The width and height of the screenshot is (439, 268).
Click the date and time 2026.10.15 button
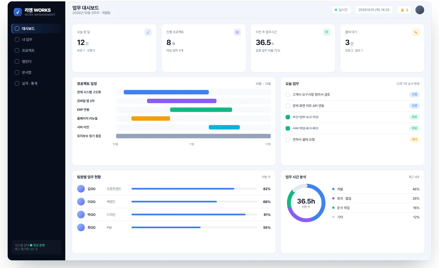pyautogui.click(x=374, y=10)
